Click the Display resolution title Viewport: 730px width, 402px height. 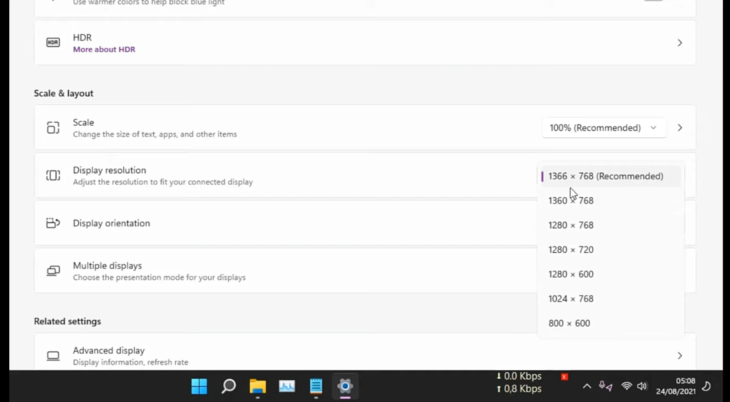(x=109, y=170)
